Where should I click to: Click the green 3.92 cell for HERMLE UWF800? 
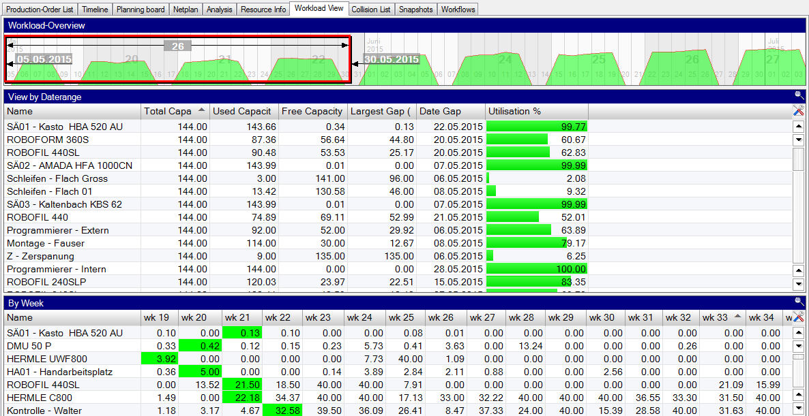coord(160,359)
